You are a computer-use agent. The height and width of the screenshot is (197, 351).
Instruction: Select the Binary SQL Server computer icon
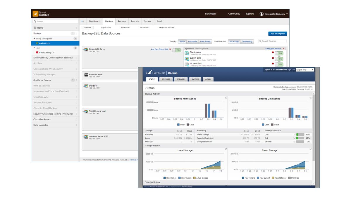click(86, 50)
